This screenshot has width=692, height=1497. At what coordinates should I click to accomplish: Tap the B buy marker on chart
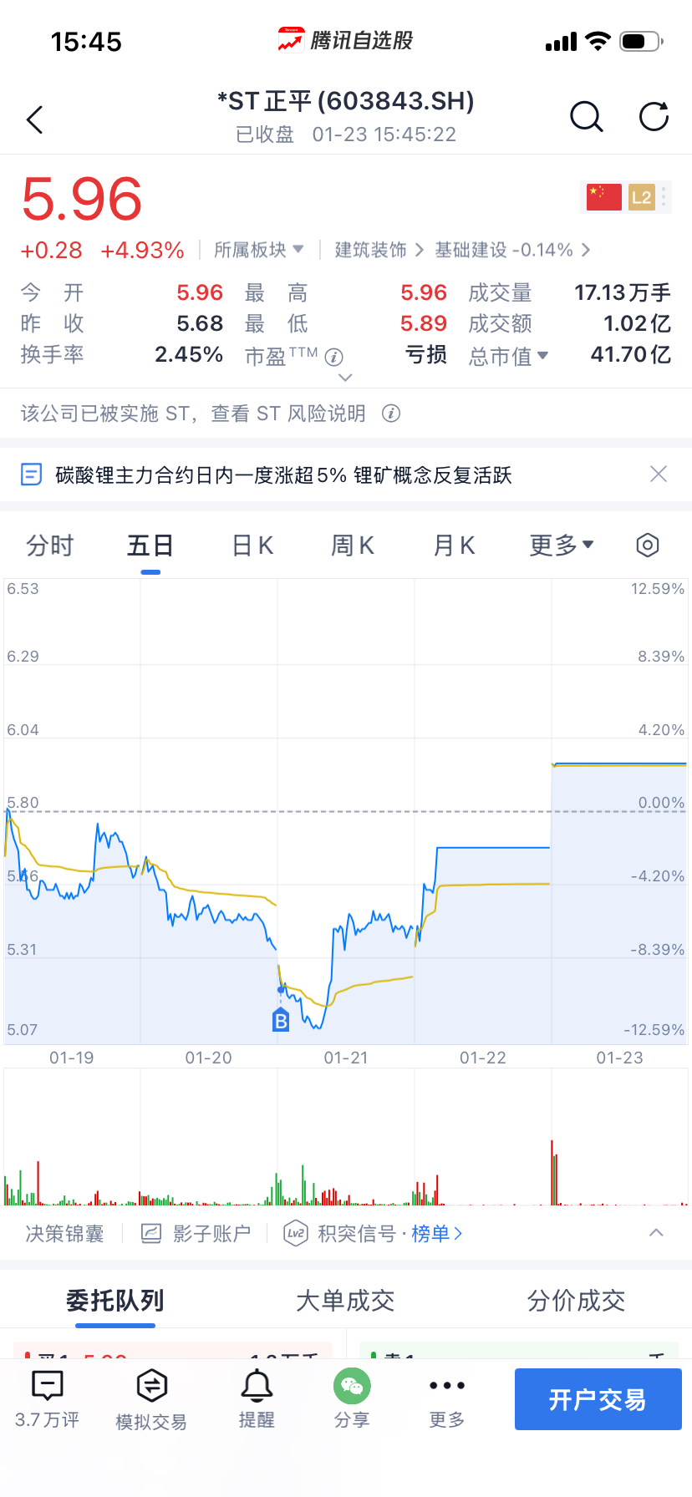click(x=281, y=1020)
